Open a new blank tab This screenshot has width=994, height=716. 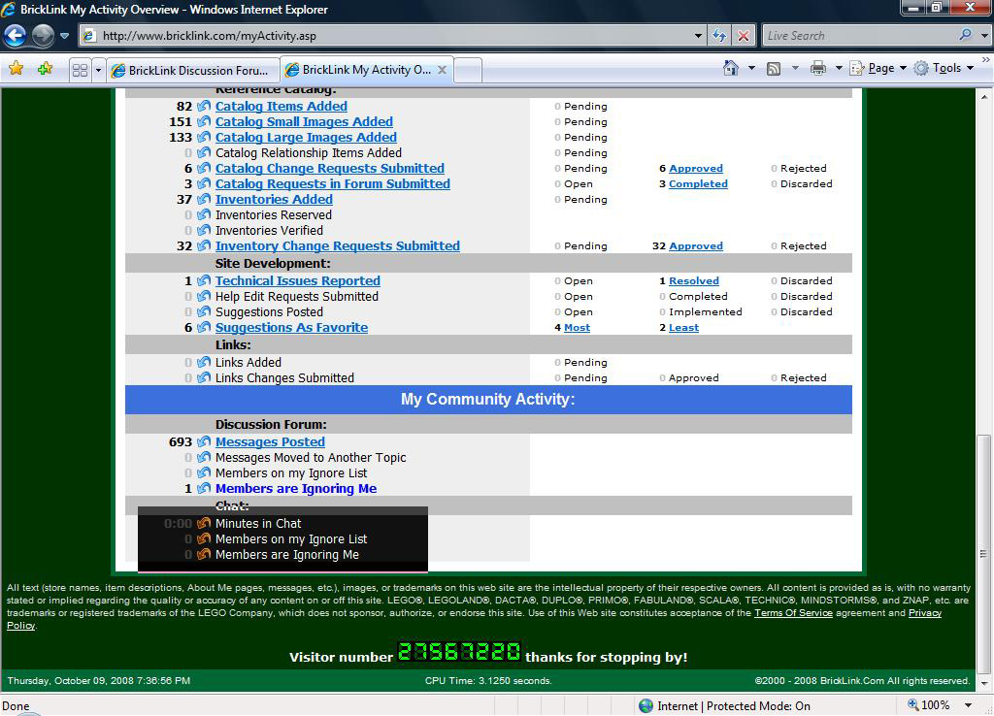point(468,70)
